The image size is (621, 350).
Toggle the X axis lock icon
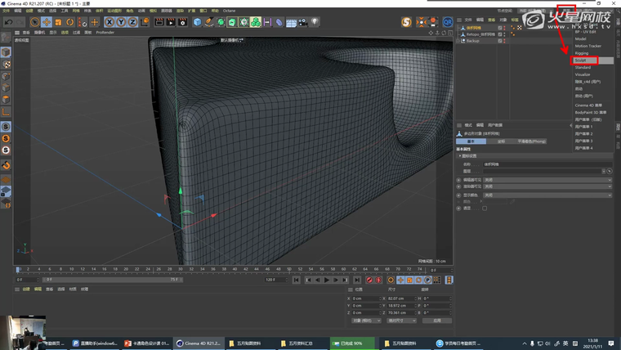109,22
